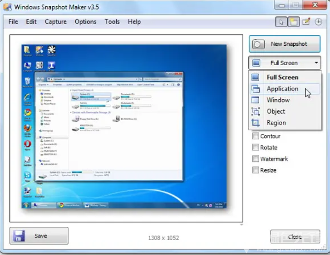Minimize the Snapshot Maker window
Viewport: 330px width, 255px height.
coord(281,5)
